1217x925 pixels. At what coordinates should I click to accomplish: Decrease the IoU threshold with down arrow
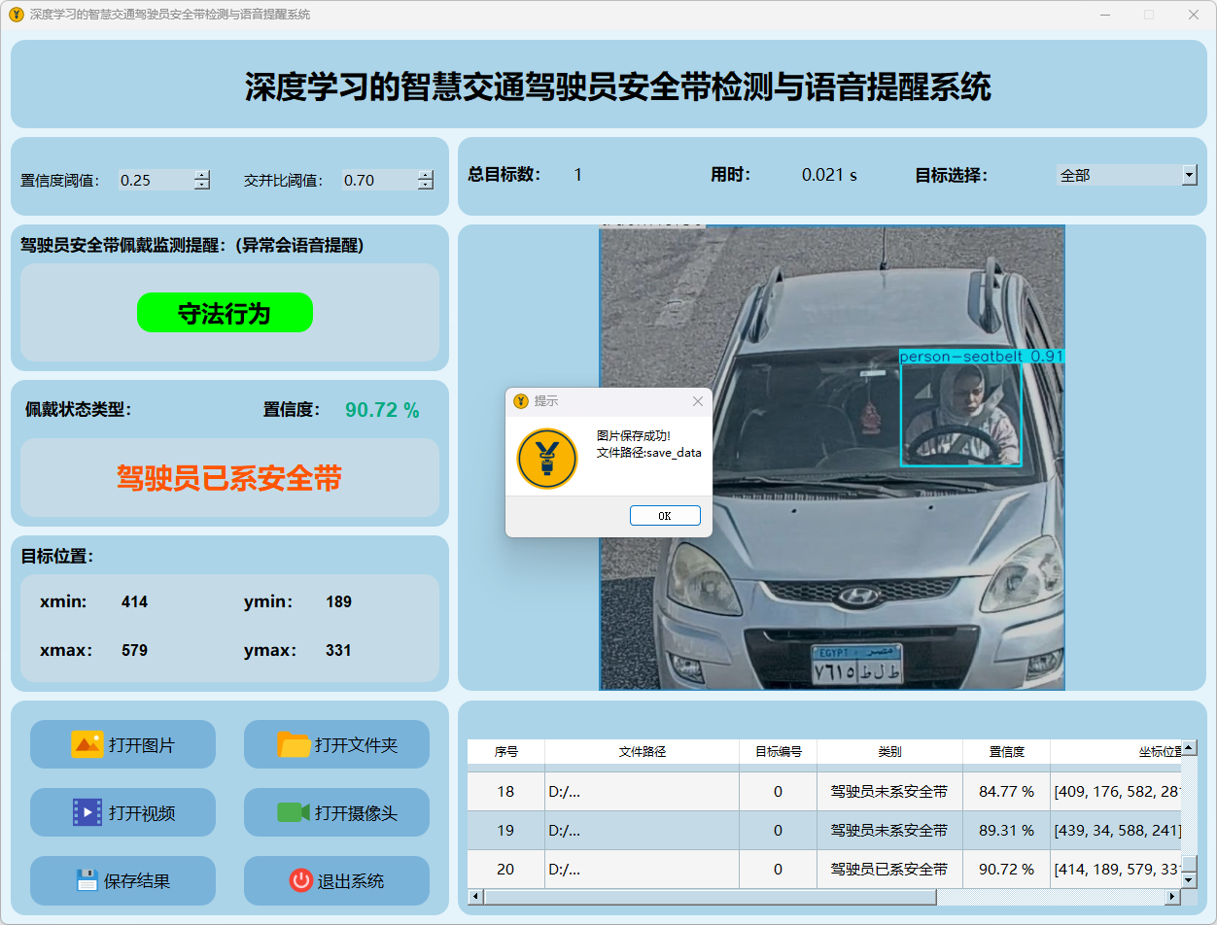(x=426, y=185)
